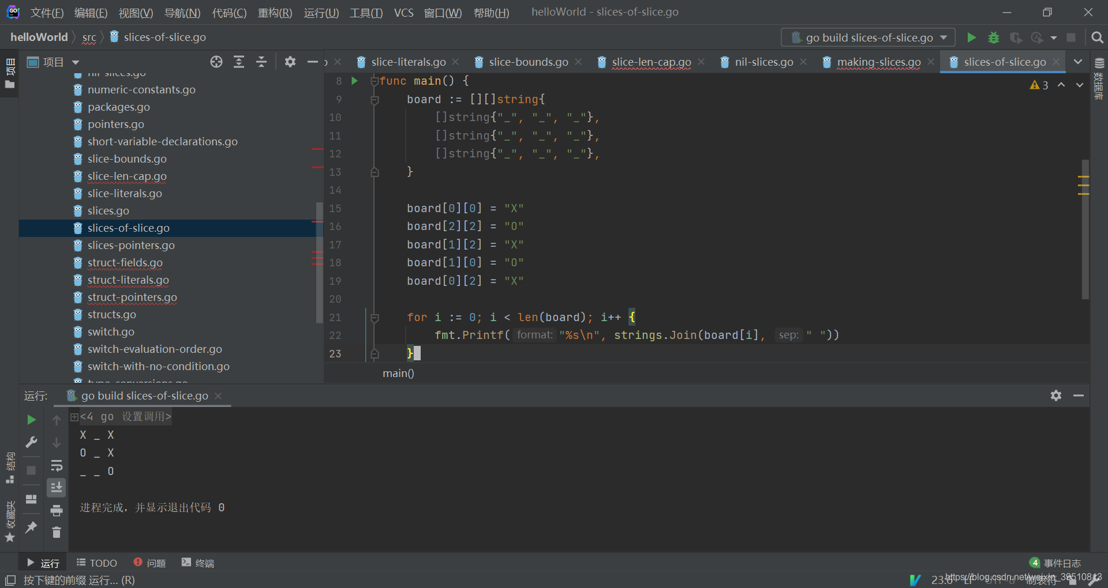Collapse for loop fold marker

[x=375, y=318]
